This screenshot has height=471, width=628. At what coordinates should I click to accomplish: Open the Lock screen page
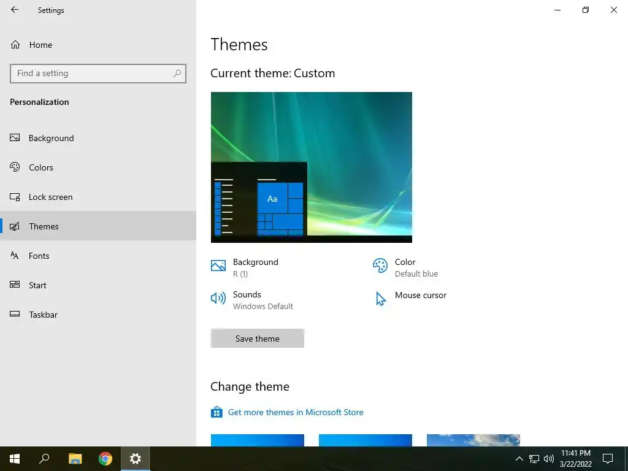click(98, 197)
